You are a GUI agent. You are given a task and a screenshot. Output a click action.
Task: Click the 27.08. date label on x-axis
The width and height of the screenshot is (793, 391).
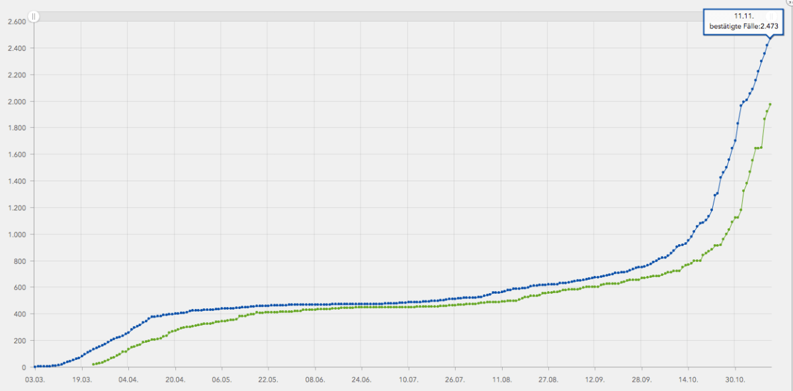point(548,380)
